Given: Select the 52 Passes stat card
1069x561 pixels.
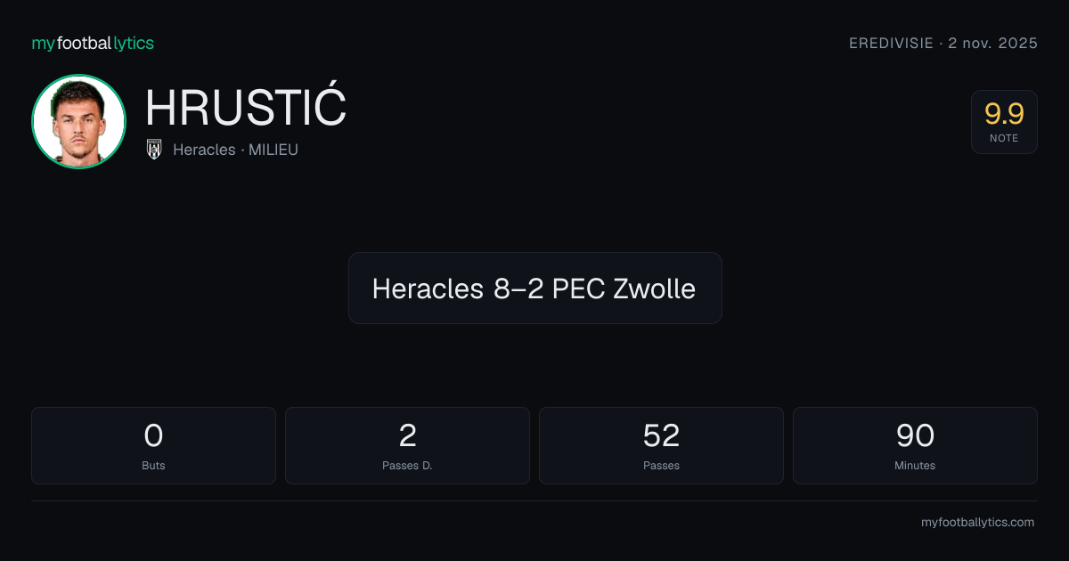Looking at the screenshot, I should 661,445.
